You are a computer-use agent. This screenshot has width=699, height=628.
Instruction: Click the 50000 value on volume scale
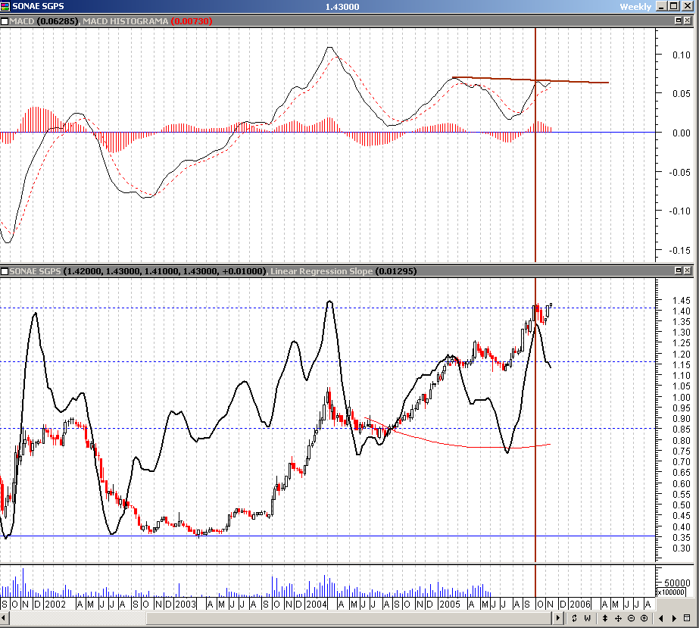(x=677, y=583)
